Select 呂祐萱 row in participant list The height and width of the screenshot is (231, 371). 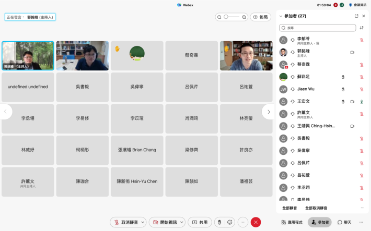tap(322, 175)
